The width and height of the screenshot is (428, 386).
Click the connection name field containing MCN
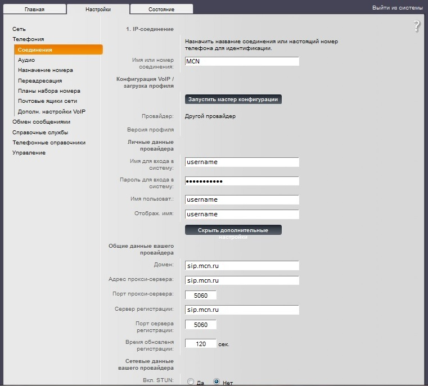pyautogui.click(x=242, y=61)
